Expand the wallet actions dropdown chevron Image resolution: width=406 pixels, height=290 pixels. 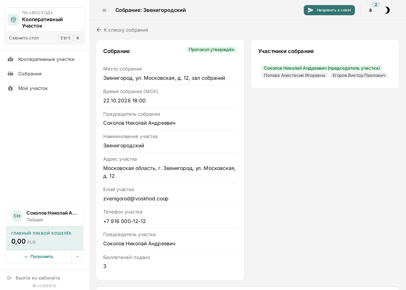[x=77, y=257]
